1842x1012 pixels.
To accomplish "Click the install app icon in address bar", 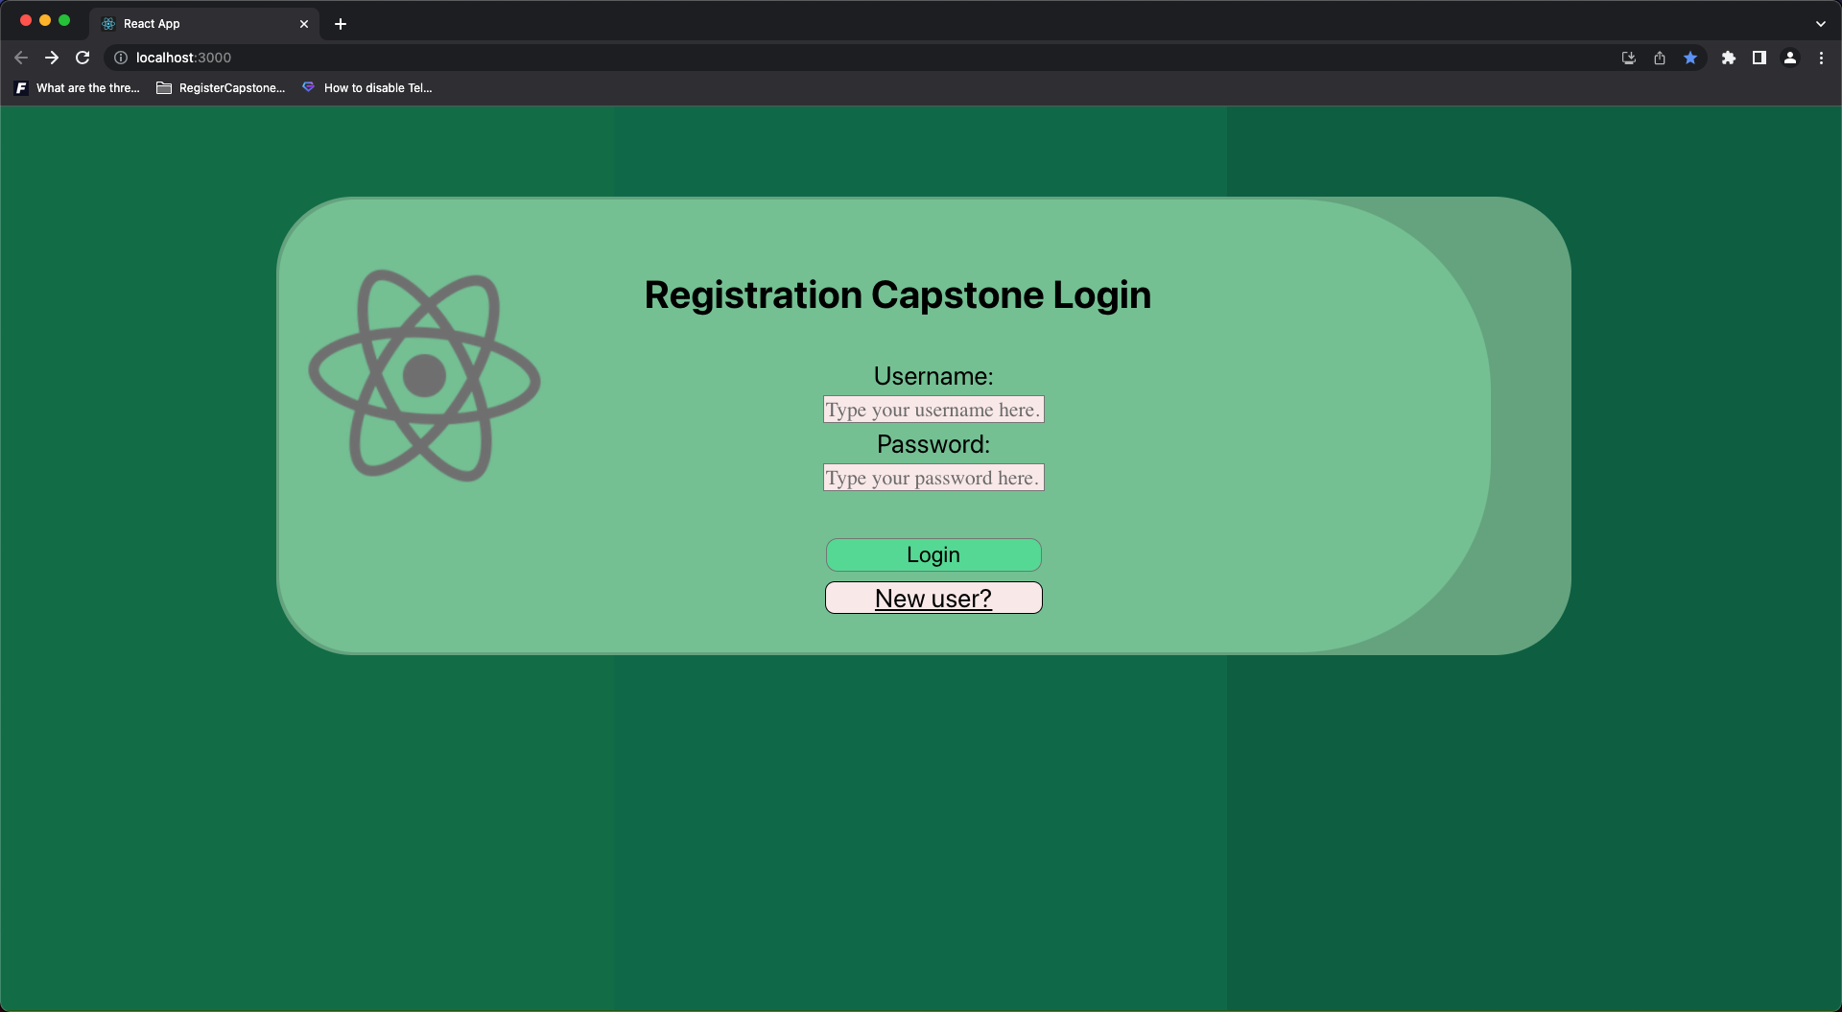I will [x=1629, y=58].
